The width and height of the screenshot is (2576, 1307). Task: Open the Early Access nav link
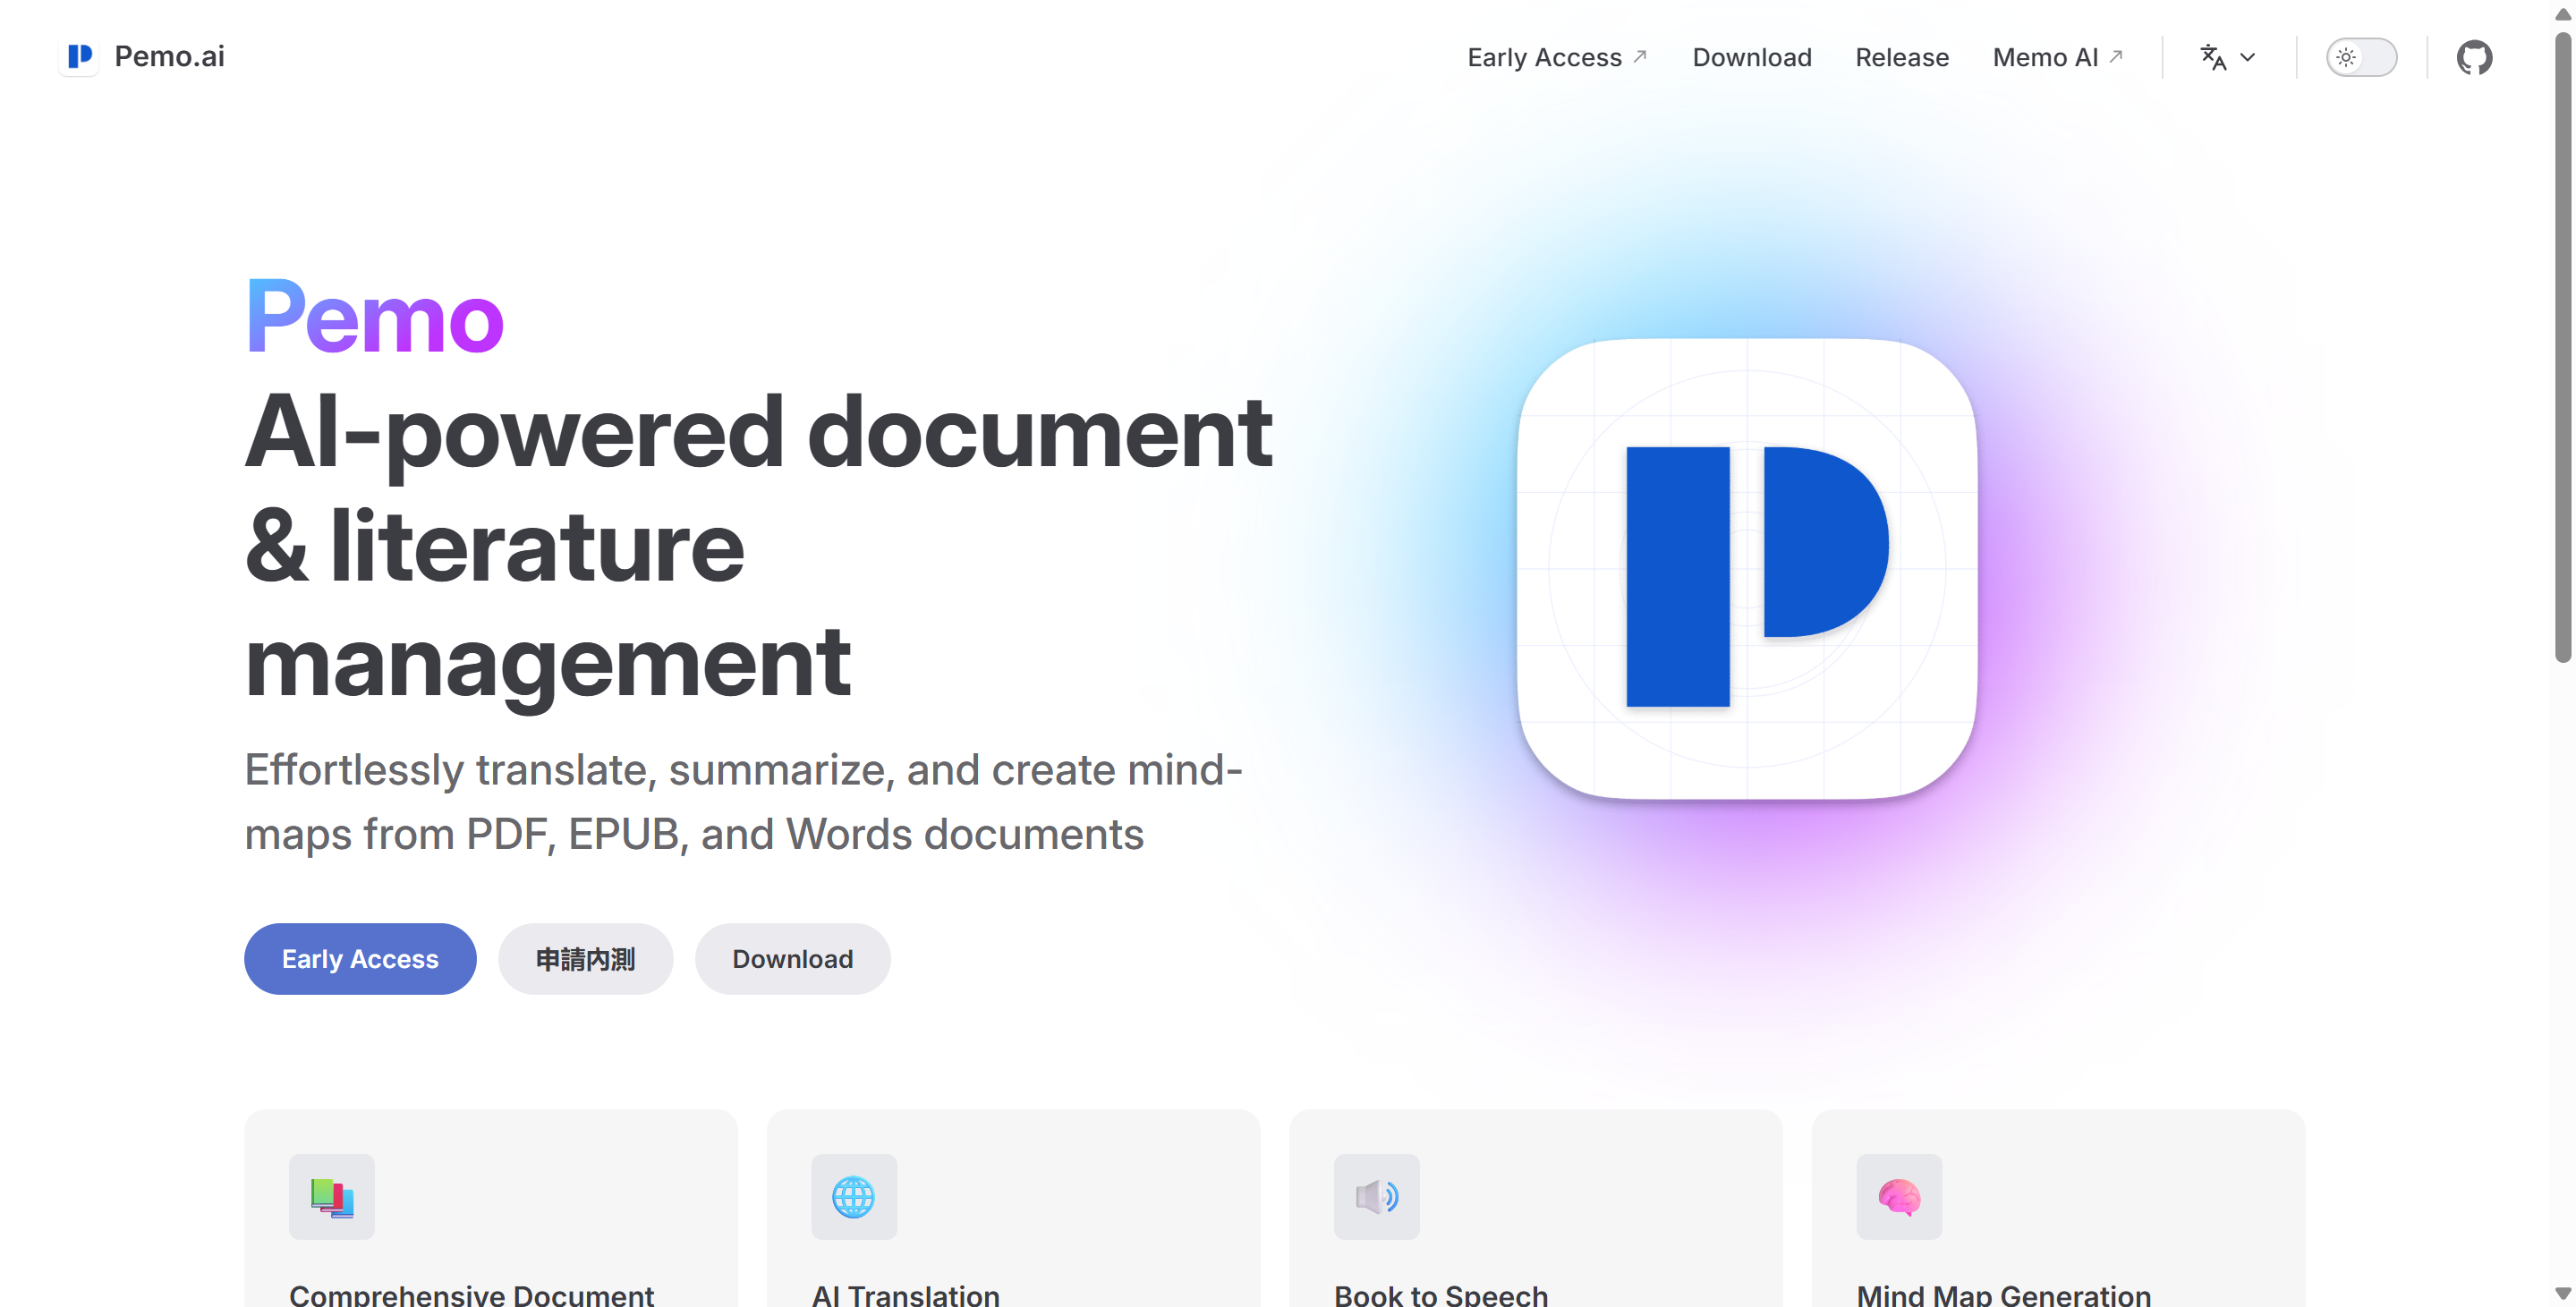pos(1544,57)
